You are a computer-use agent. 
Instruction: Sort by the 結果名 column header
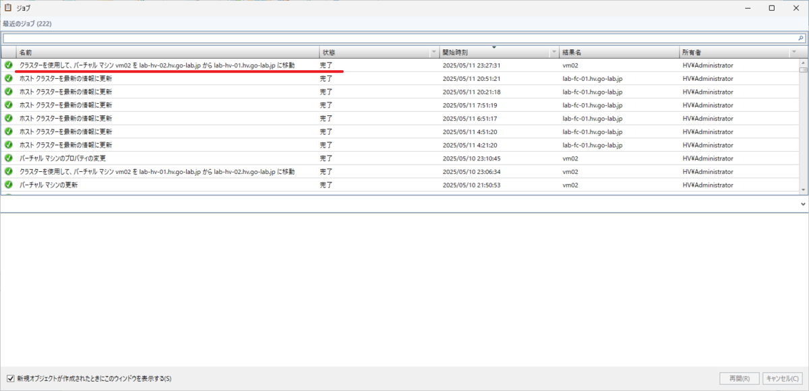[x=619, y=52]
